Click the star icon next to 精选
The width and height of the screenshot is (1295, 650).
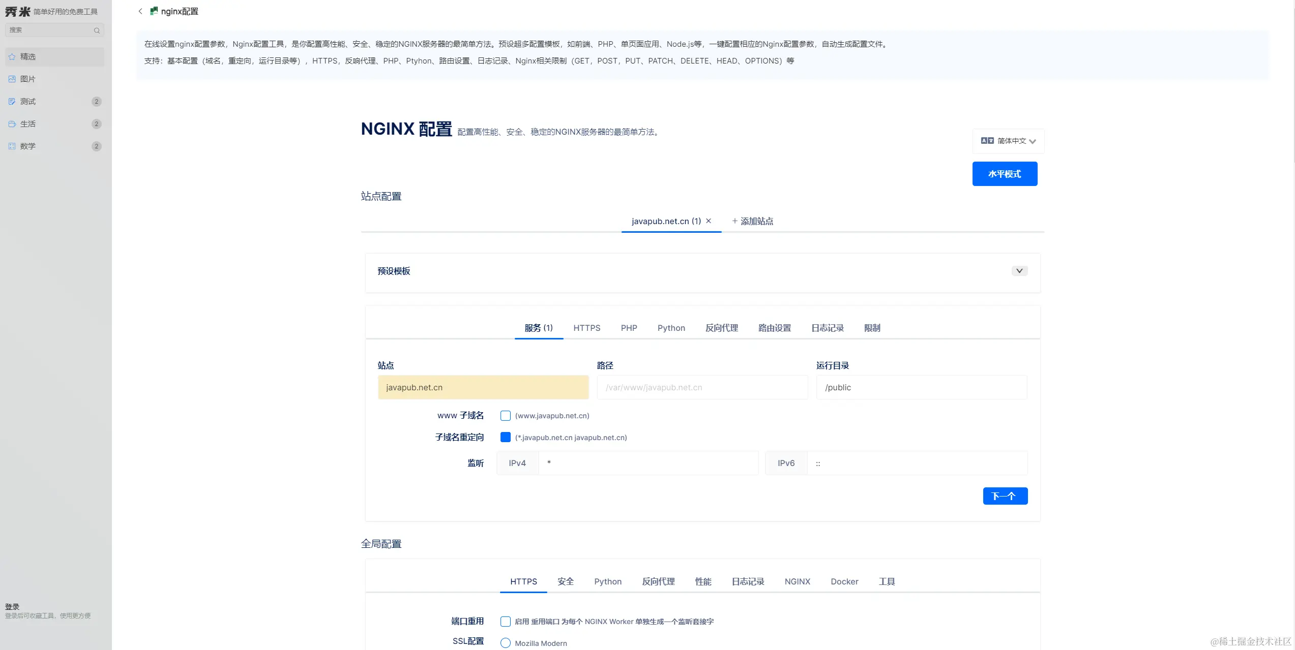[x=12, y=57]
